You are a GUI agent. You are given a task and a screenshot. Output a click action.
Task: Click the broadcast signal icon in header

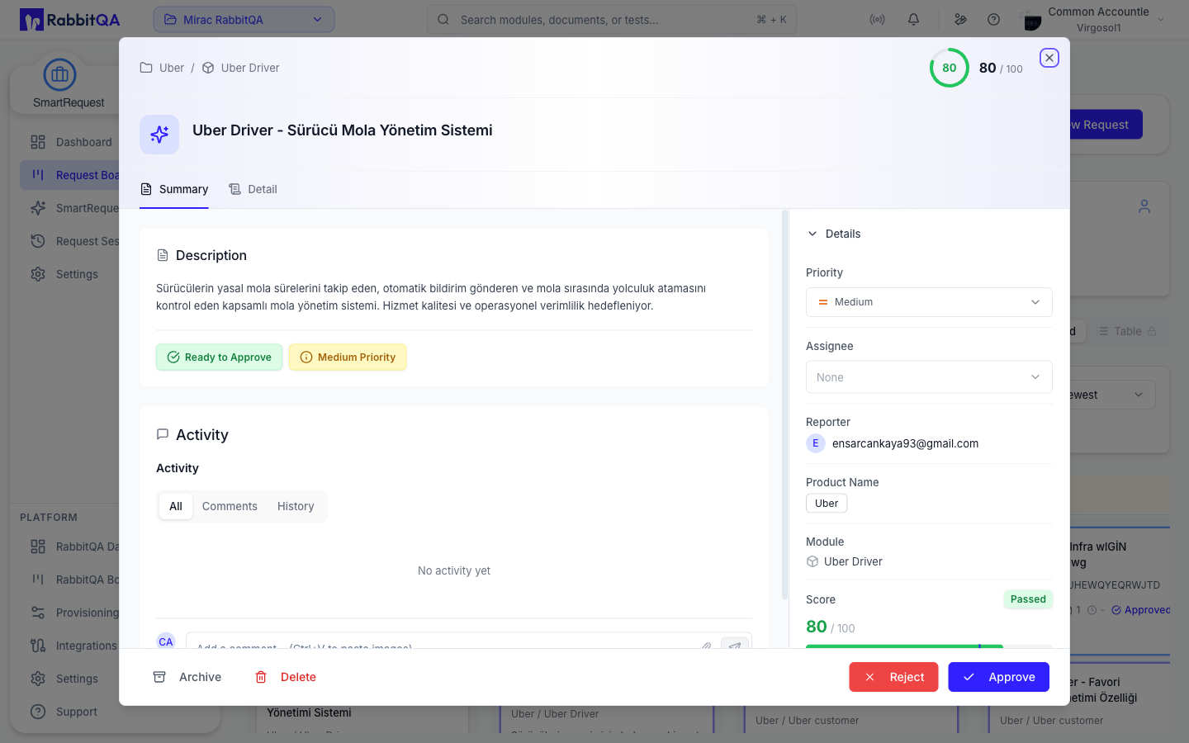click(877, 20)
